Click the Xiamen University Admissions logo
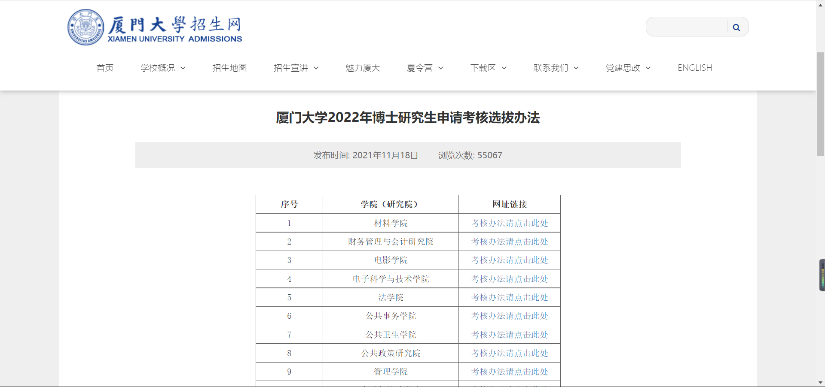825x387 pixels. [x=155, y=27]
